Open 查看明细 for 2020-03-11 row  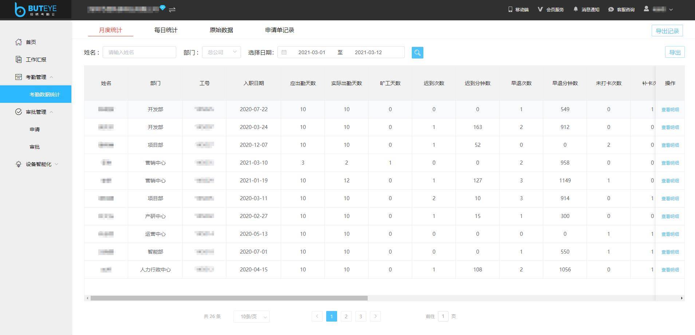coord(670,198)
